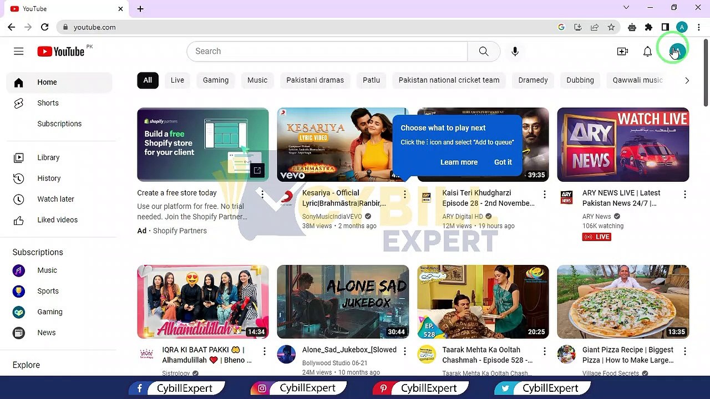
Task: Open options for Taarak Mehta video
Action: tap(545, 351)
